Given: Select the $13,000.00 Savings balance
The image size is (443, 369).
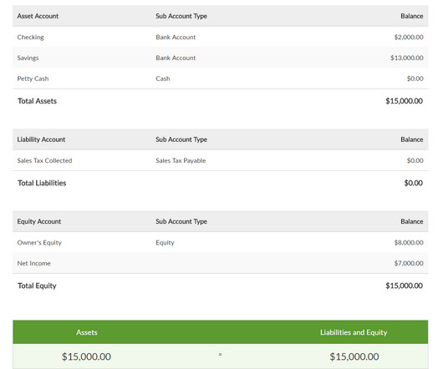Looking at the screenshot, I should click(407, 58).
